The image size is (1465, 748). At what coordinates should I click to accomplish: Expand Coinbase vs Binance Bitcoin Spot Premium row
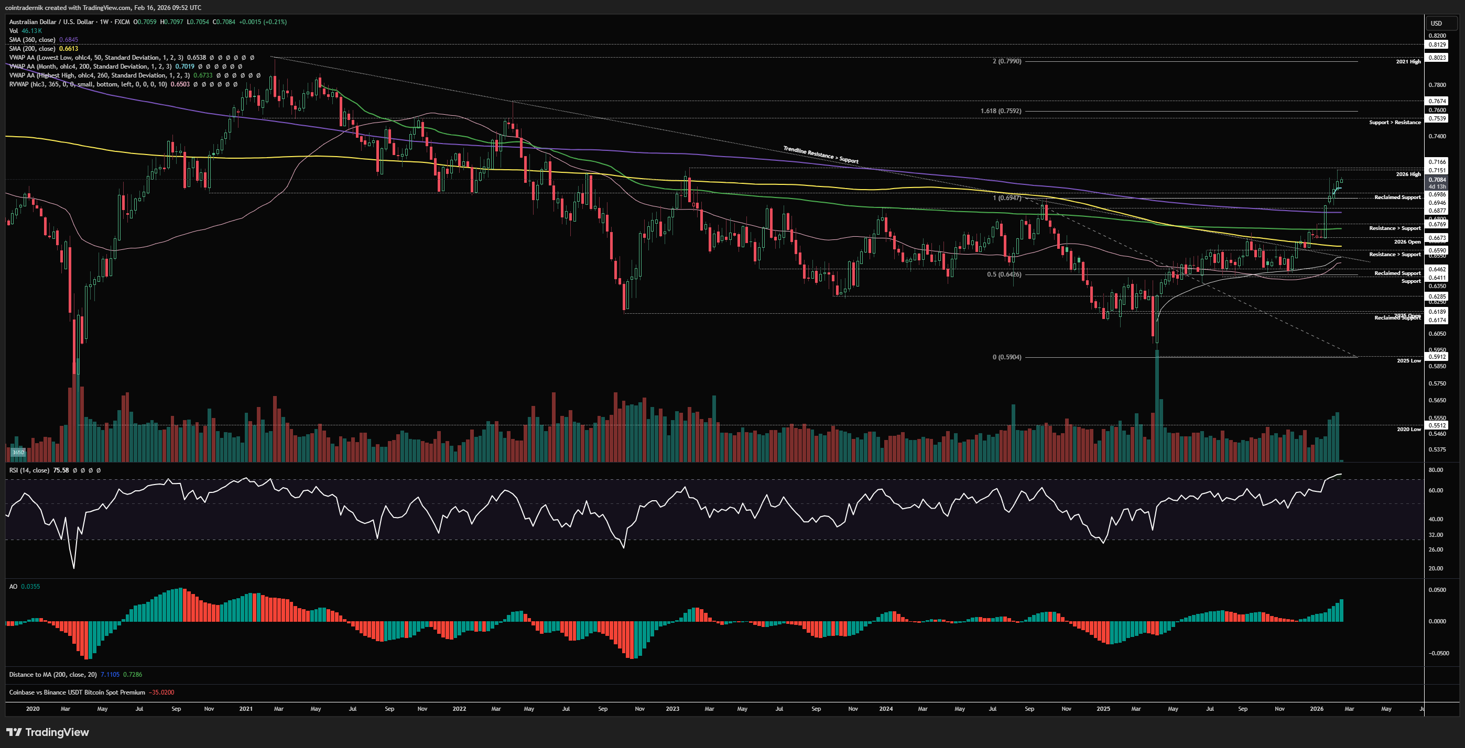point(77,692)
